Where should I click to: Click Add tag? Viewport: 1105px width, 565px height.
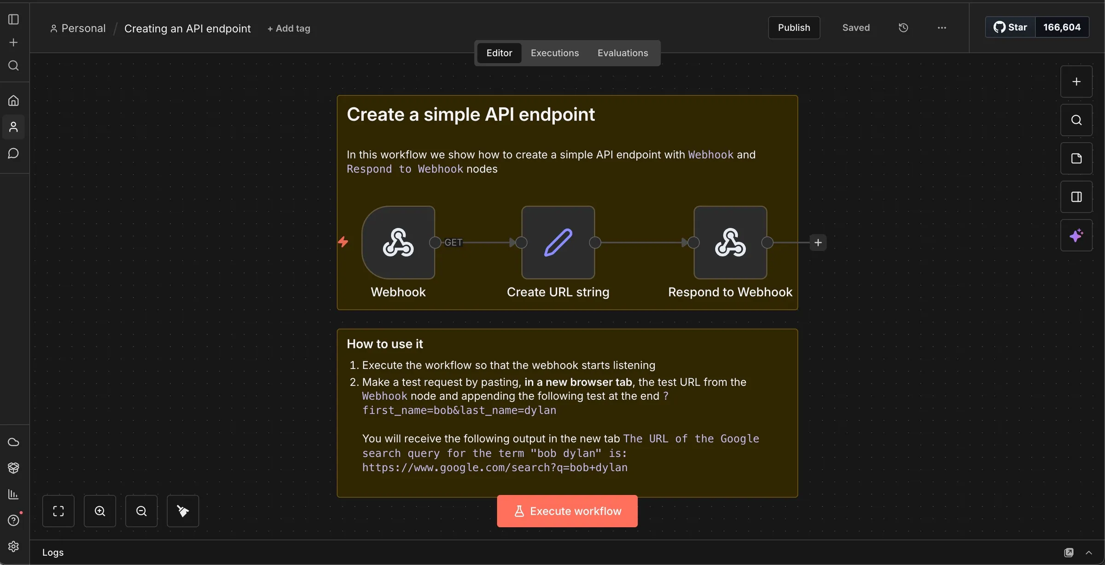pos(289,29)
